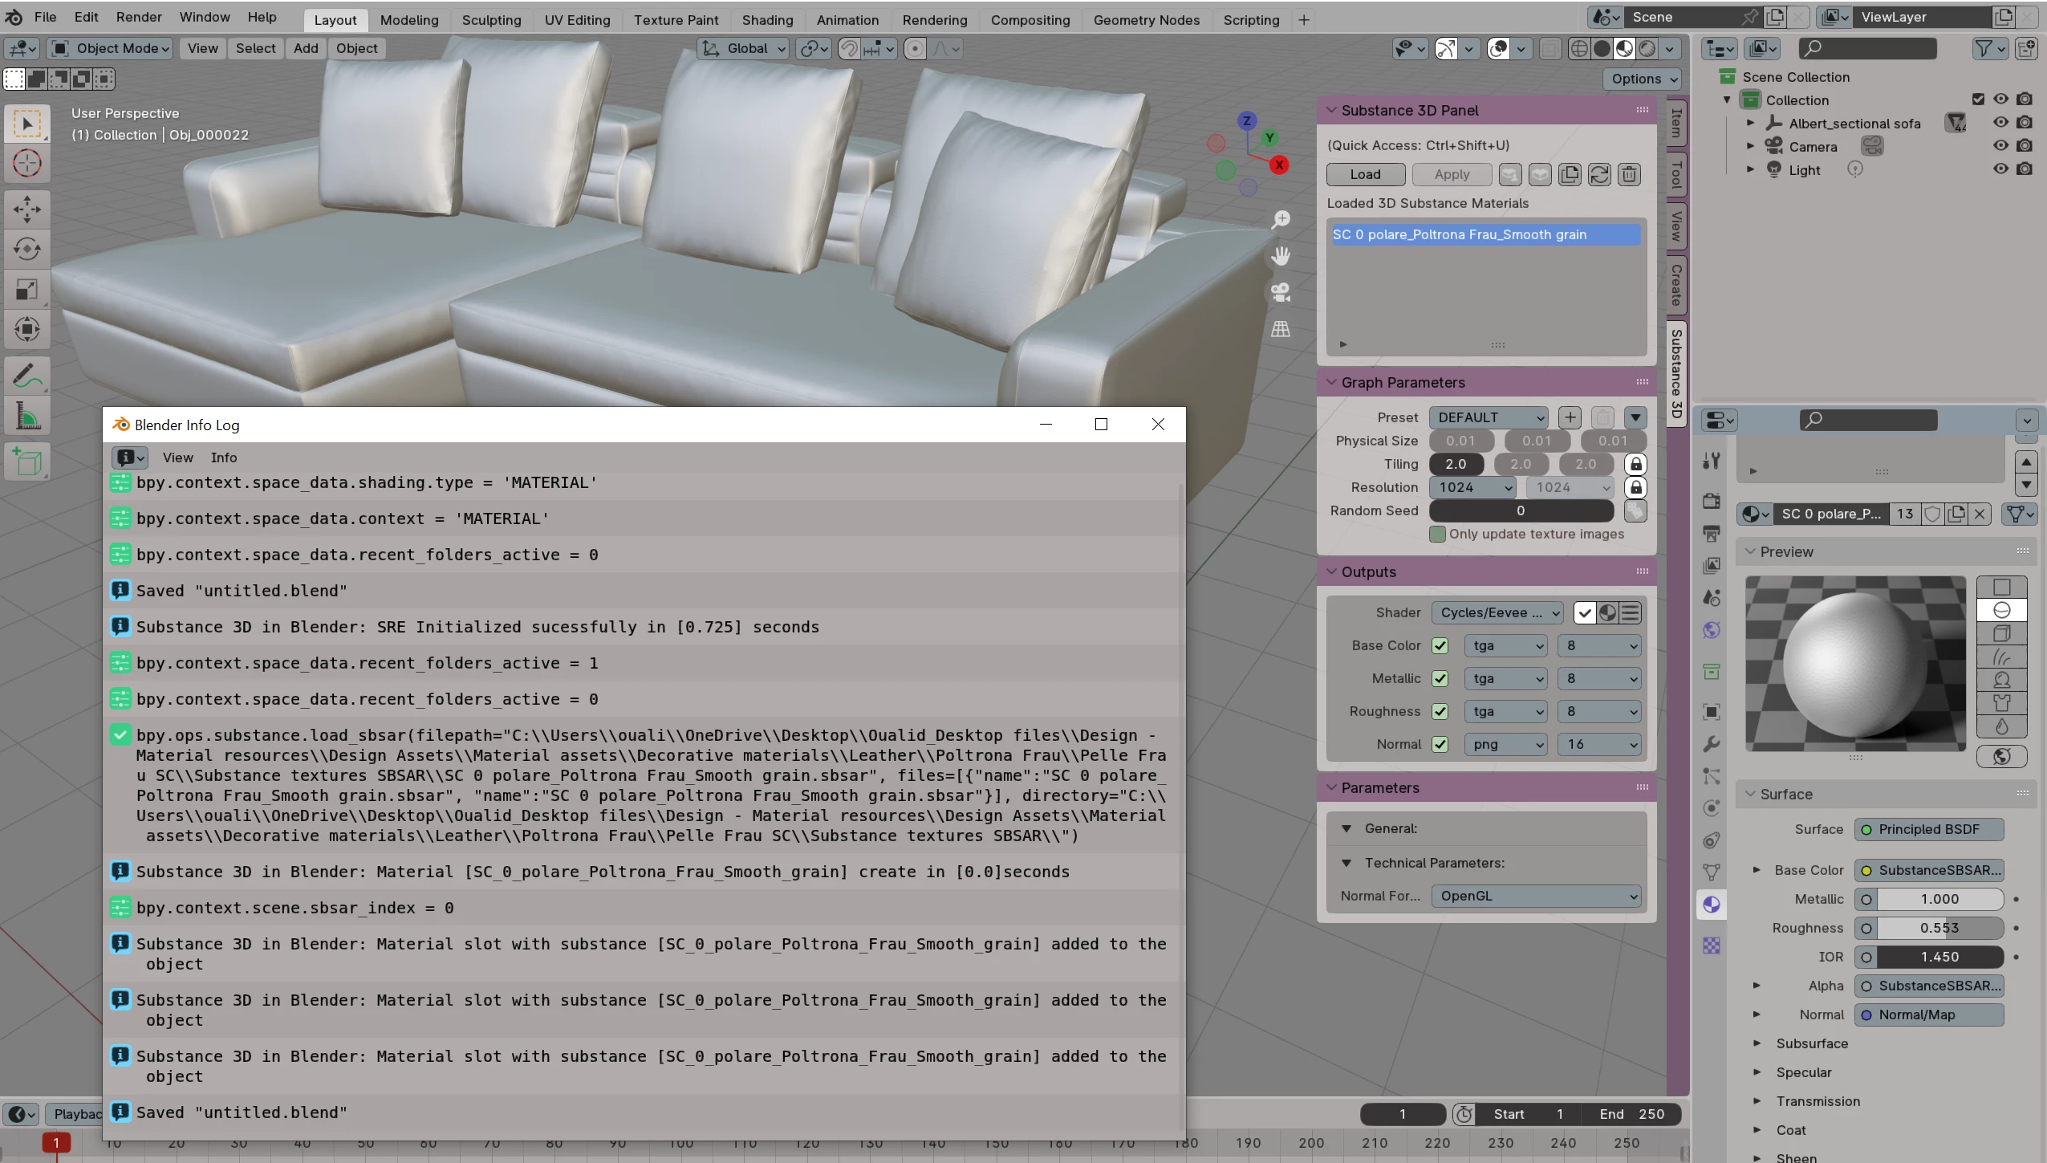The image size is (2047, 1163).
Task: Select the Rotate tool
Action: point(27,249)
